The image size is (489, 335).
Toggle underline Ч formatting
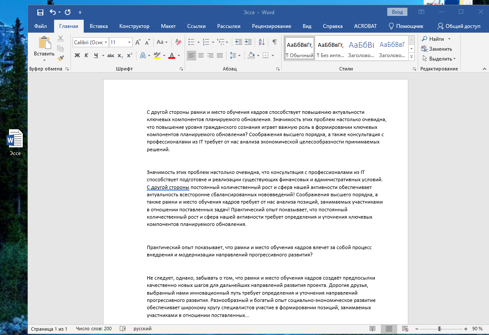coord(96,55)
